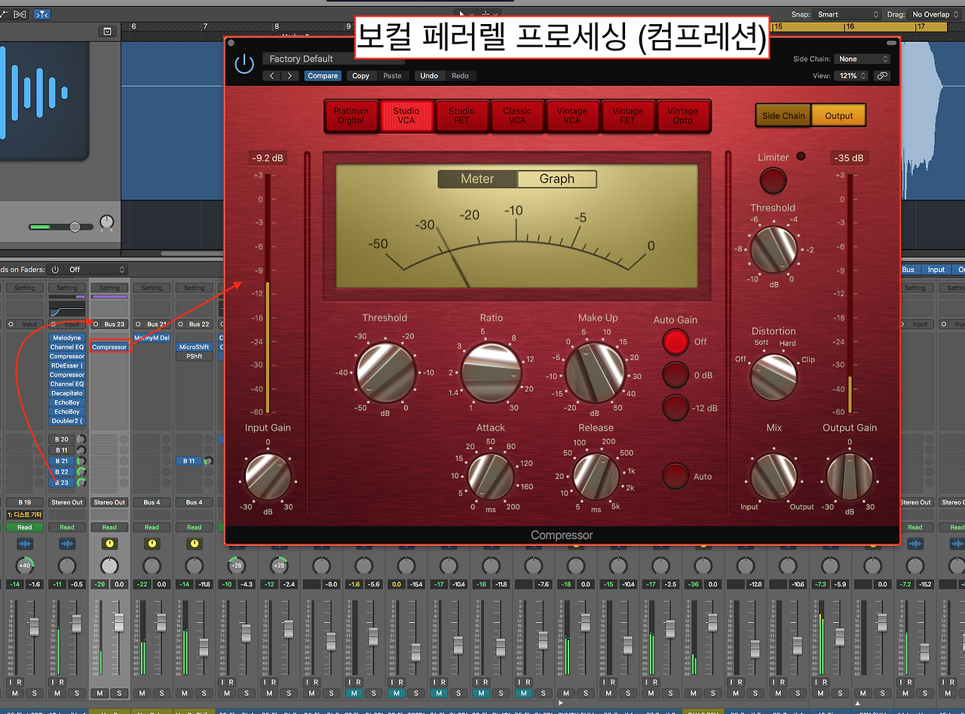Image resolution: width=965 pixels, height=714 pixels.
Task: Toggle input monitoring I on the Melodyne strip
Action: coord(54,682)
